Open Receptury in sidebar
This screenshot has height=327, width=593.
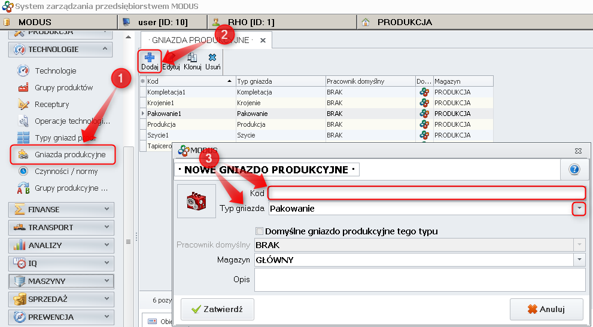pos(44,105)
